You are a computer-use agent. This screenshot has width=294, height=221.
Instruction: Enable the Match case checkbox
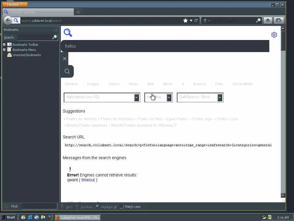121,207
